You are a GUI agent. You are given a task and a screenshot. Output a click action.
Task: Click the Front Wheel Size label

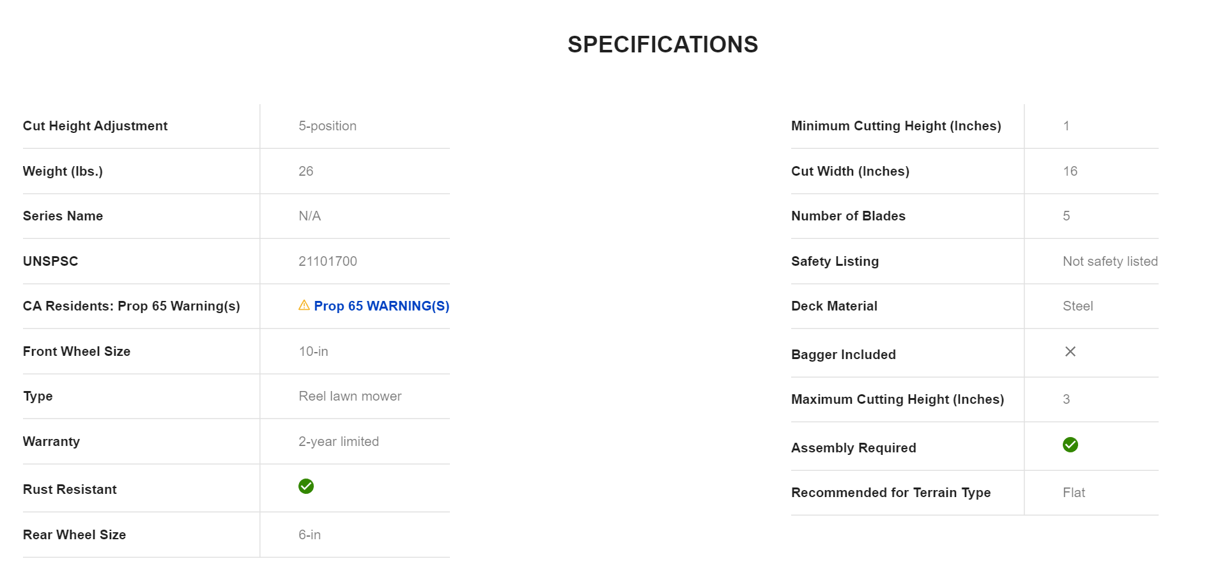77,351
